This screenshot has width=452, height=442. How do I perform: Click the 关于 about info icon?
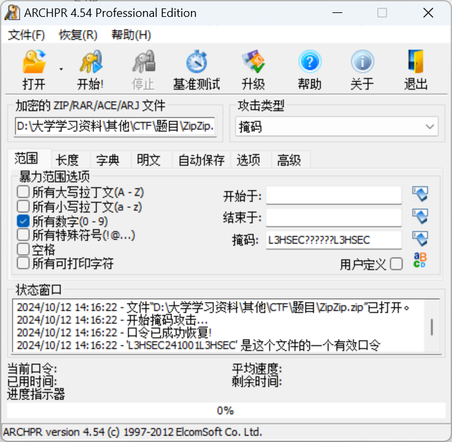(362, 63)
